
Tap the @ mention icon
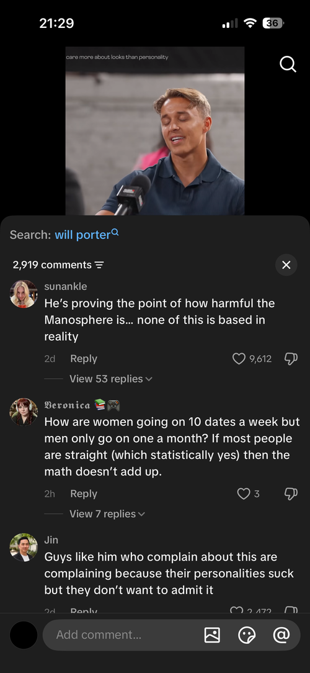coord(281,635)
